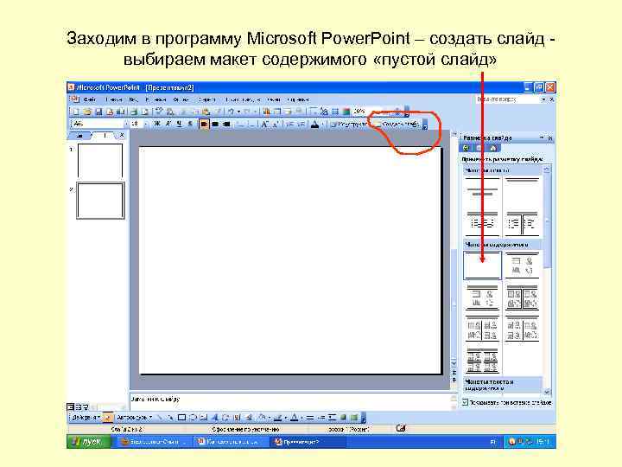Screen dimensions: 622x467
Task: Click the Windows Пуск start button
Action: pyautogui.click(x=88, y=442)
